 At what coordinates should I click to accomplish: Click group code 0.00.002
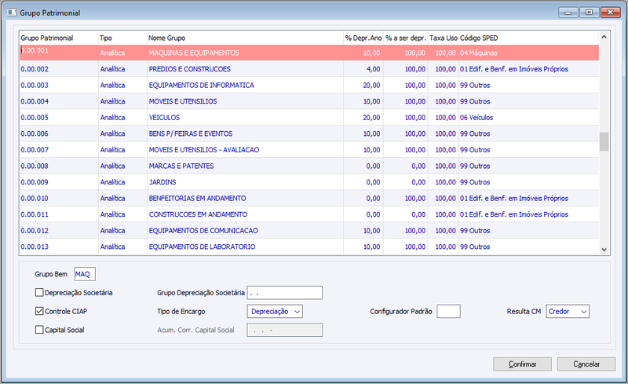tap(35, 69)
